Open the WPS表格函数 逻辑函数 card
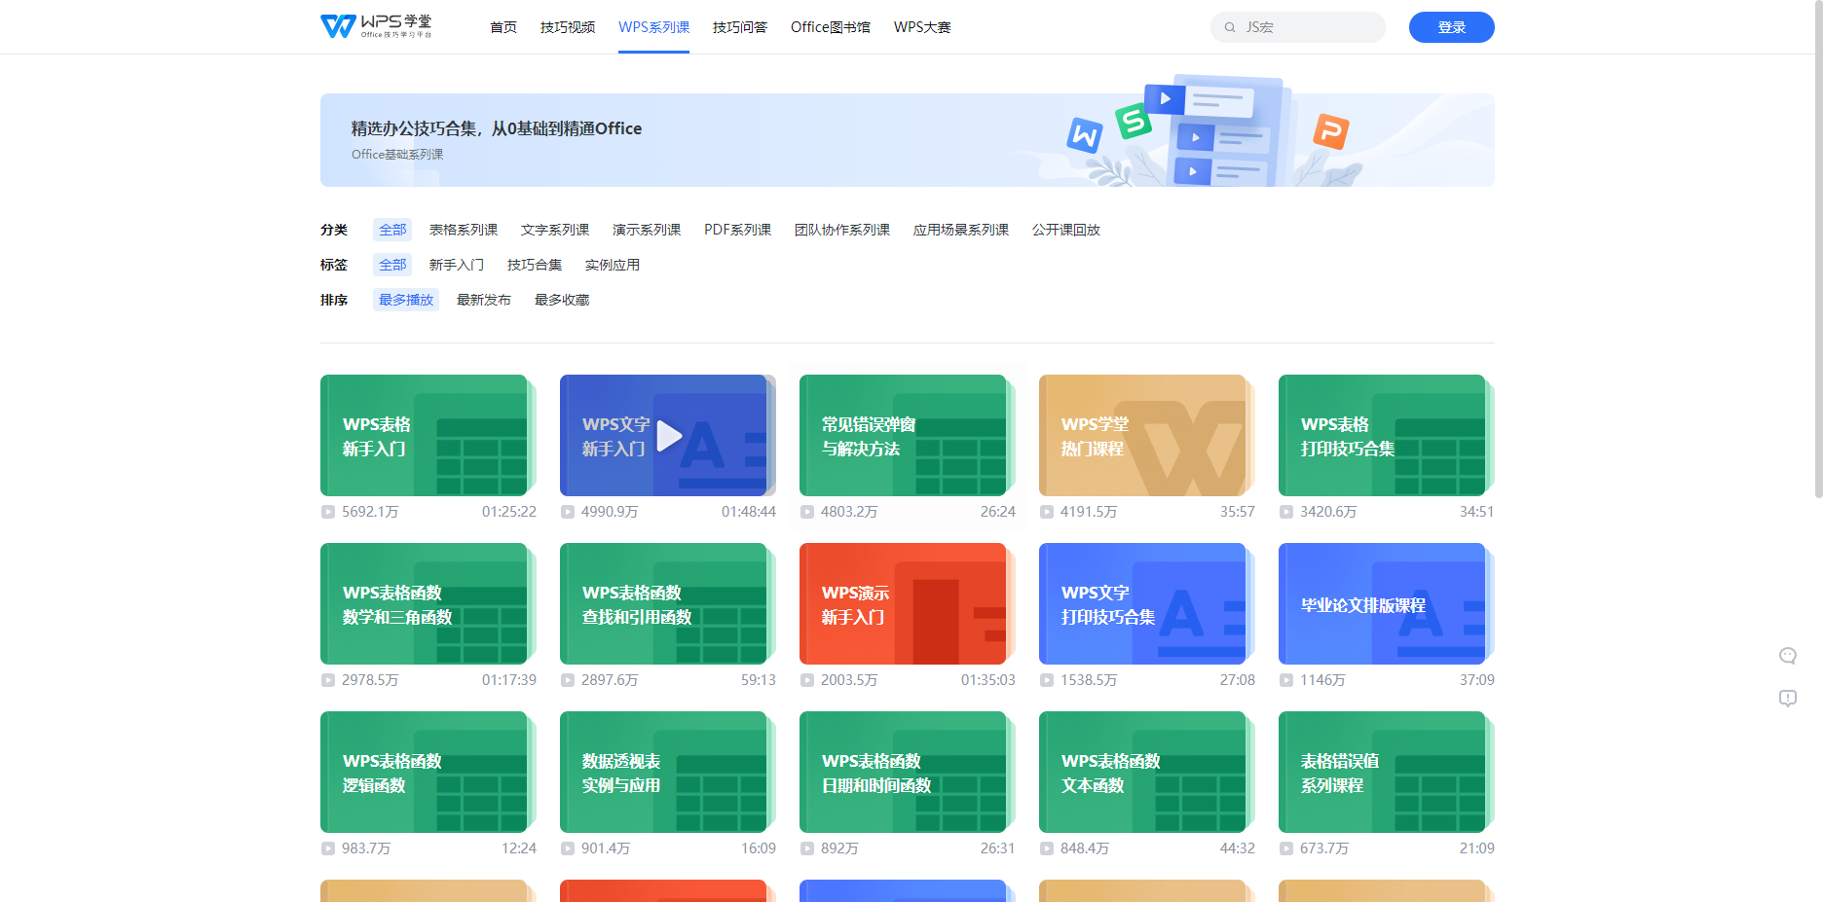1823x902 pixels. click(x=428, y=773)
